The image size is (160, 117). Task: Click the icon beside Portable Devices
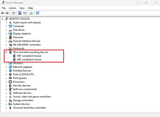[x=10, y=71]
